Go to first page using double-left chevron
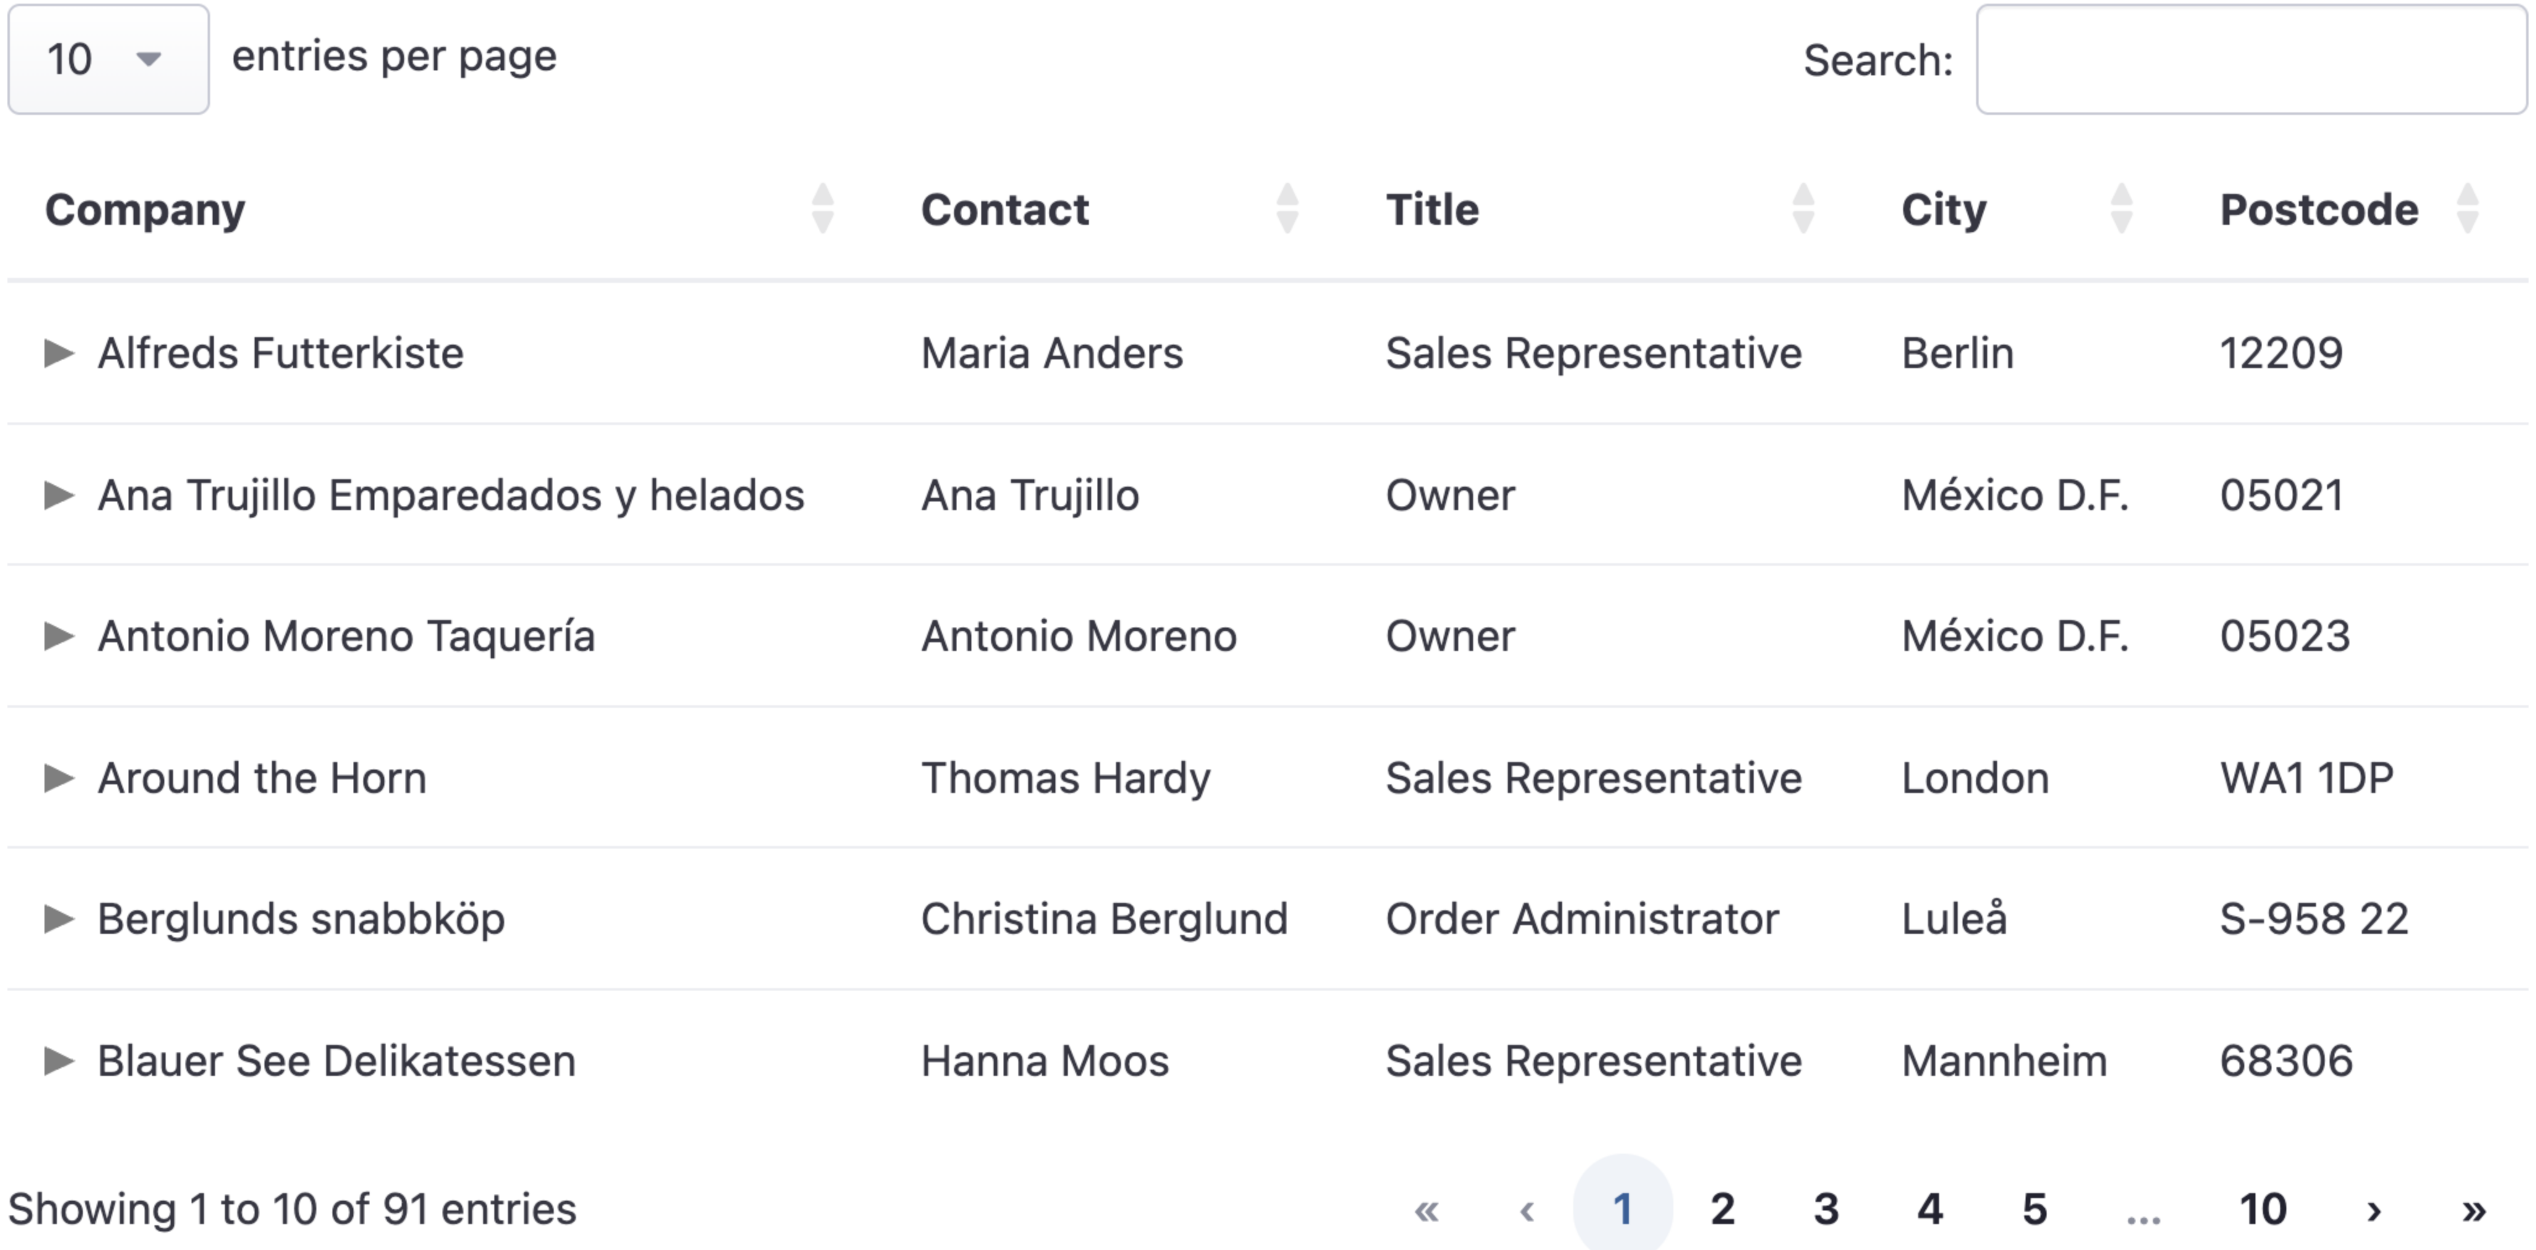The image size is (2536, 1250). [1426, 1209]
